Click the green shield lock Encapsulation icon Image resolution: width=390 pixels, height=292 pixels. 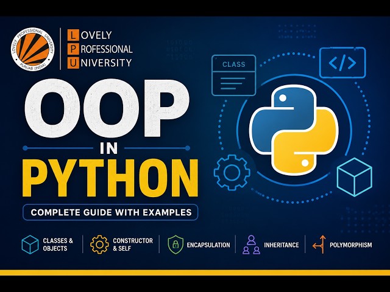pyautogui.click(x=175, y=245)
